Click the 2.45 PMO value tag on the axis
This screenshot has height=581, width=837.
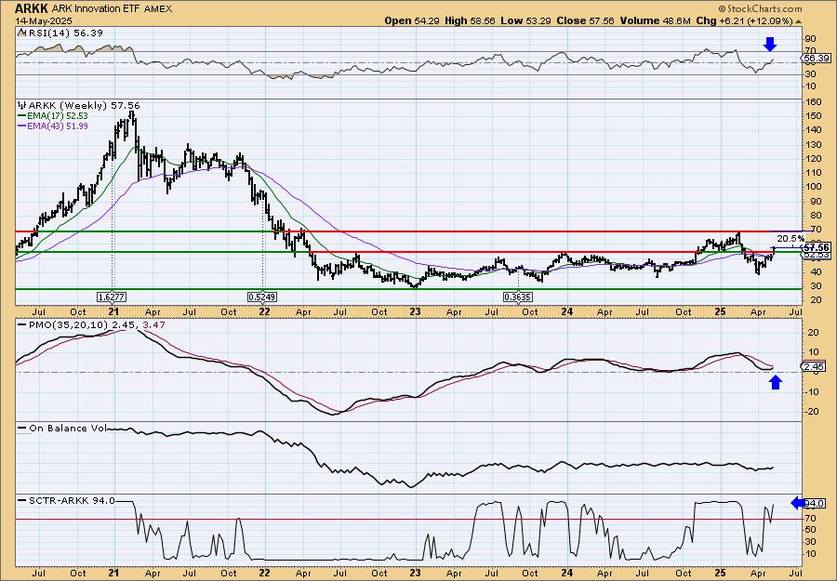click(815, 366)
